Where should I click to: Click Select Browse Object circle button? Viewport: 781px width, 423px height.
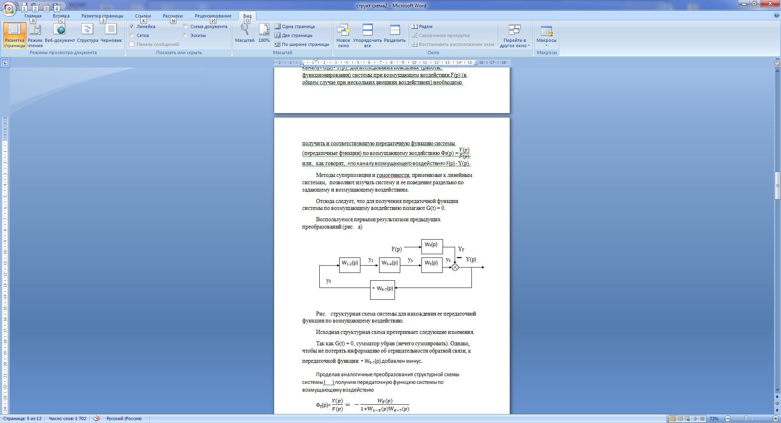pos(777,403)
